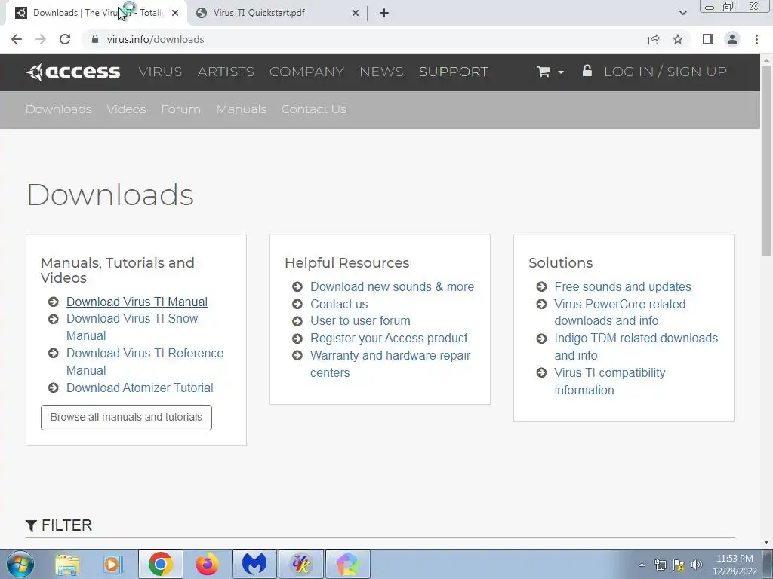Open the Chrome three-dot menu
This screenshot has width=773, height=579.
tap(756, 39)
